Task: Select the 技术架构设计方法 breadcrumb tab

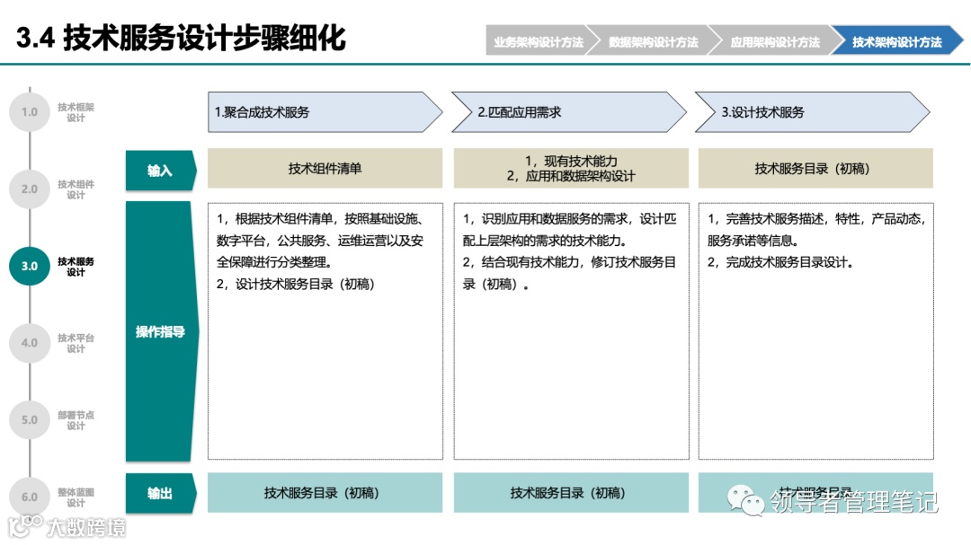Action: coord(896,40)
